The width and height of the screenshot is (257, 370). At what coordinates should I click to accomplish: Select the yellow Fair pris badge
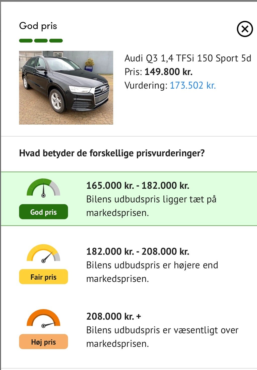[x=43, y=277]
